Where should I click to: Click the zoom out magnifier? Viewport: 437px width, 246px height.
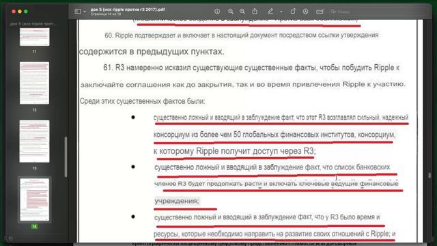[x=231, y=12]
